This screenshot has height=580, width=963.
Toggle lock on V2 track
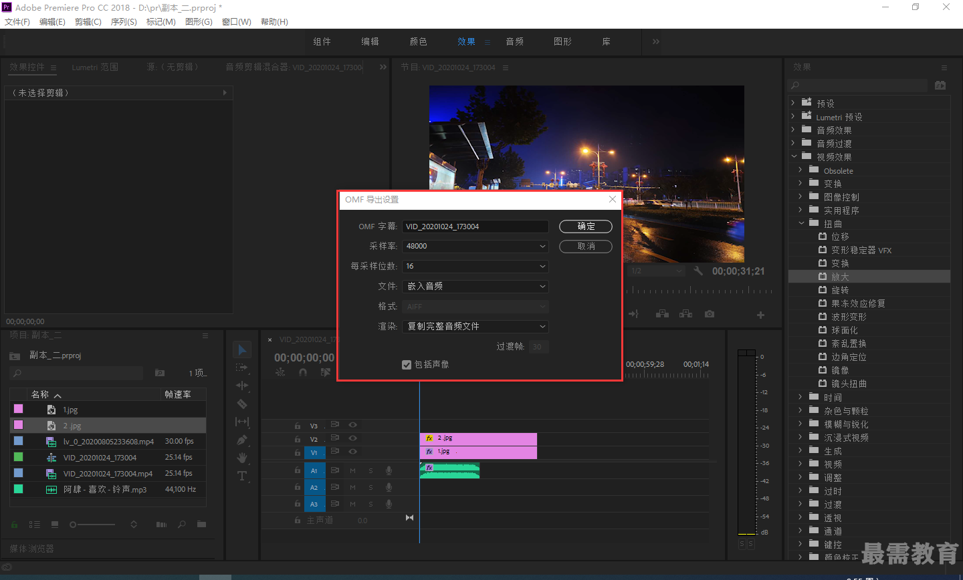297,439
